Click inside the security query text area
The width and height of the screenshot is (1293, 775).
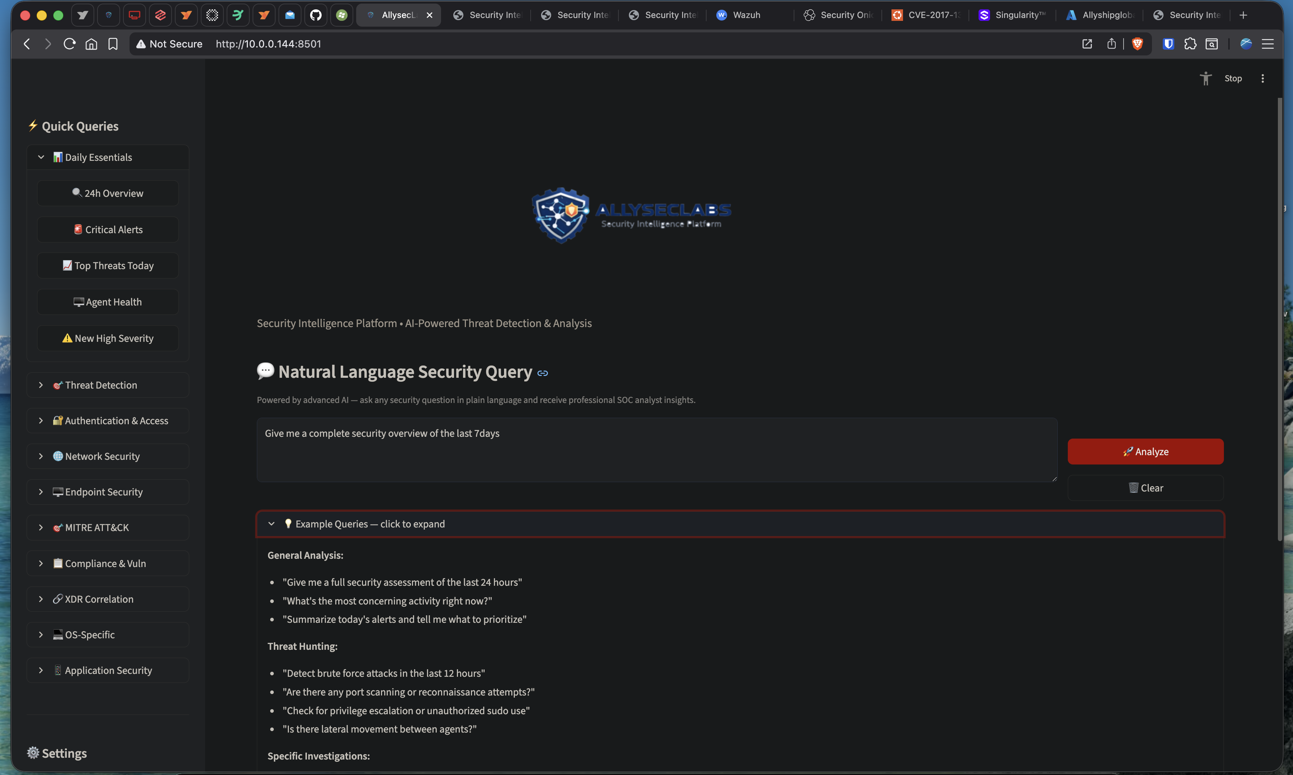(657, 450)
